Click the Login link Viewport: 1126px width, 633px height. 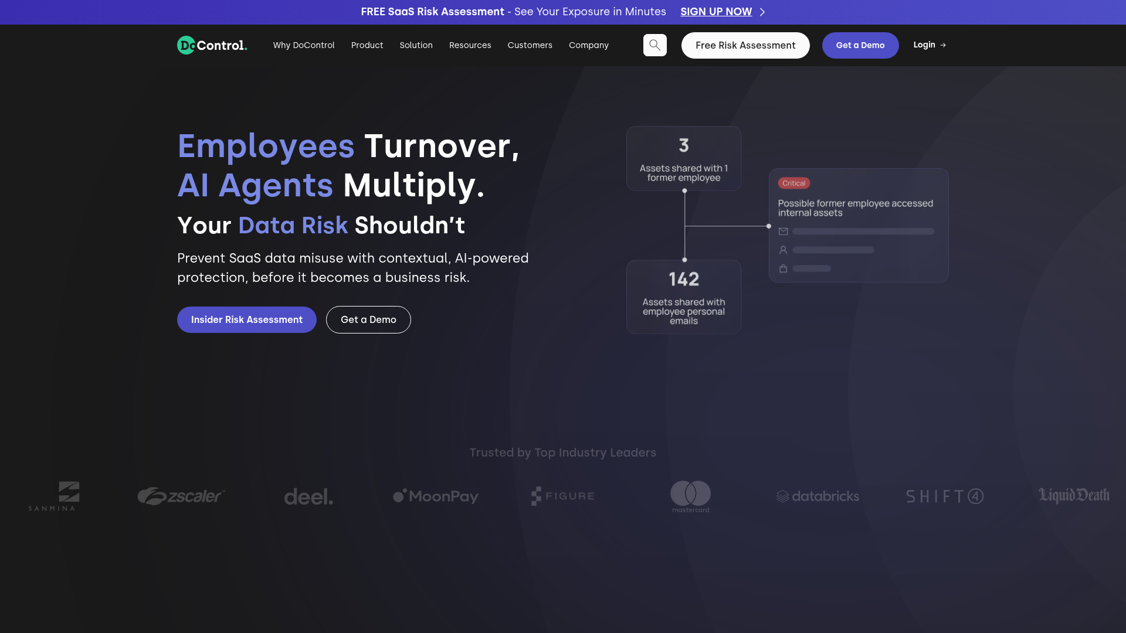pyautogui.click(x=930, y=45)
